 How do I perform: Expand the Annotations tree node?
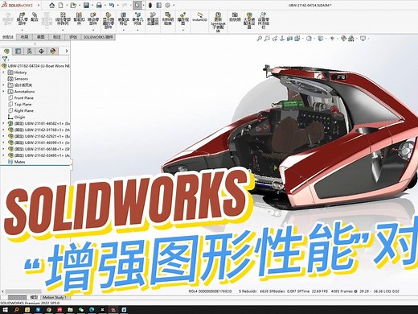tap(3, 92)
